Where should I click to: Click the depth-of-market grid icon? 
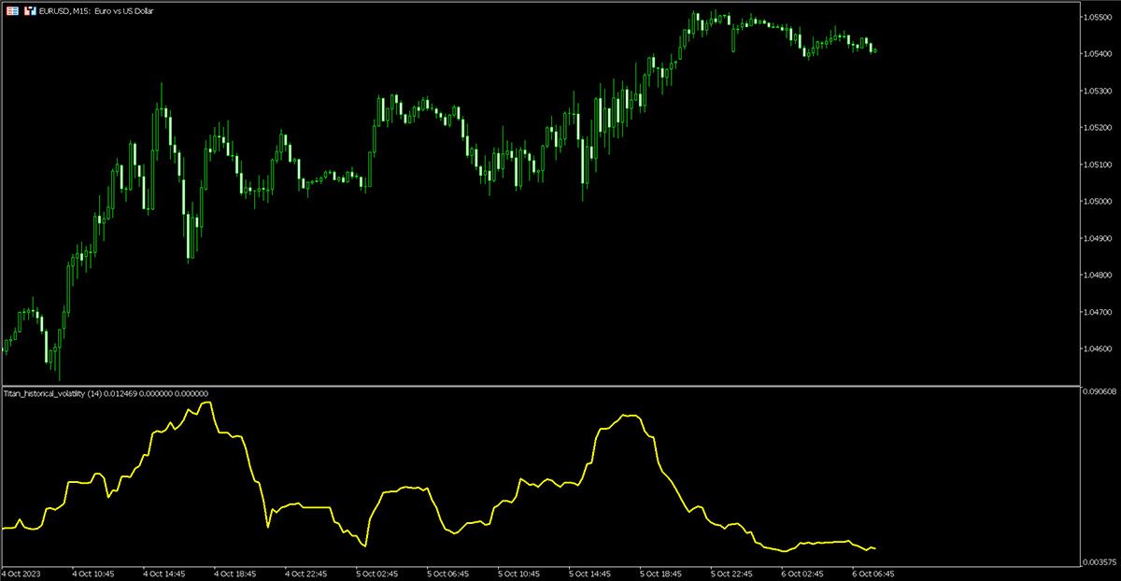point(13,10)
